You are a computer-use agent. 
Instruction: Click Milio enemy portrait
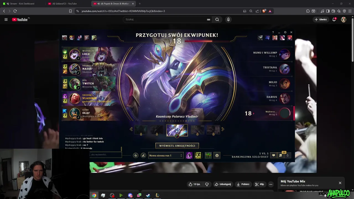pyautogui.click(x=285, y=84)
